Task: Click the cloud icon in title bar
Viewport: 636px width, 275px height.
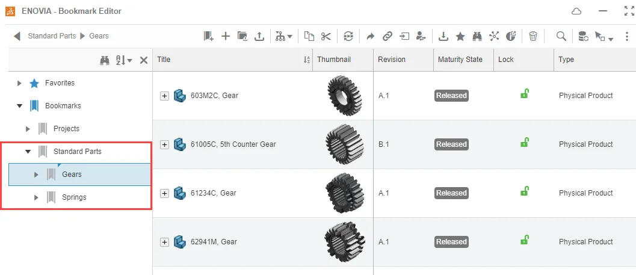Action: point(576,11)
